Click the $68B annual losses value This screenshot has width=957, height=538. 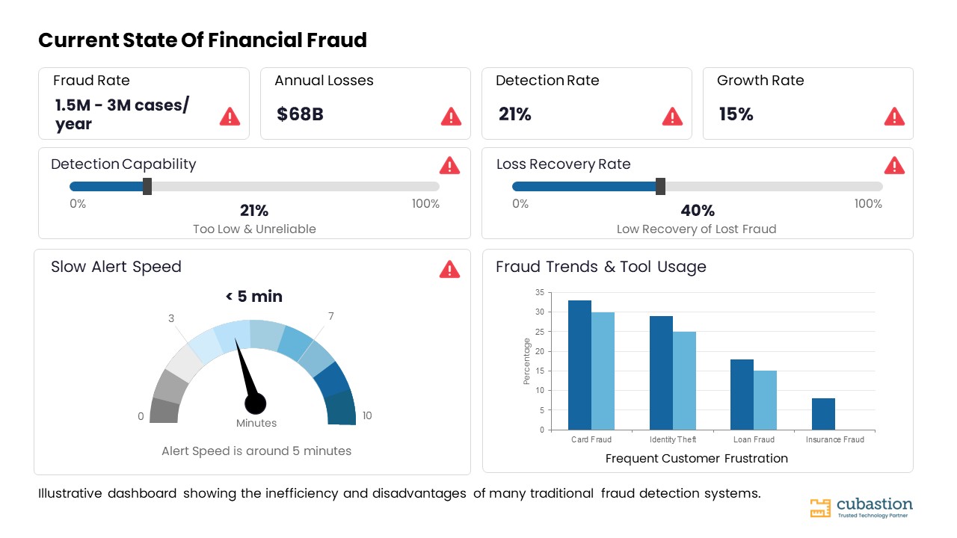300,114
